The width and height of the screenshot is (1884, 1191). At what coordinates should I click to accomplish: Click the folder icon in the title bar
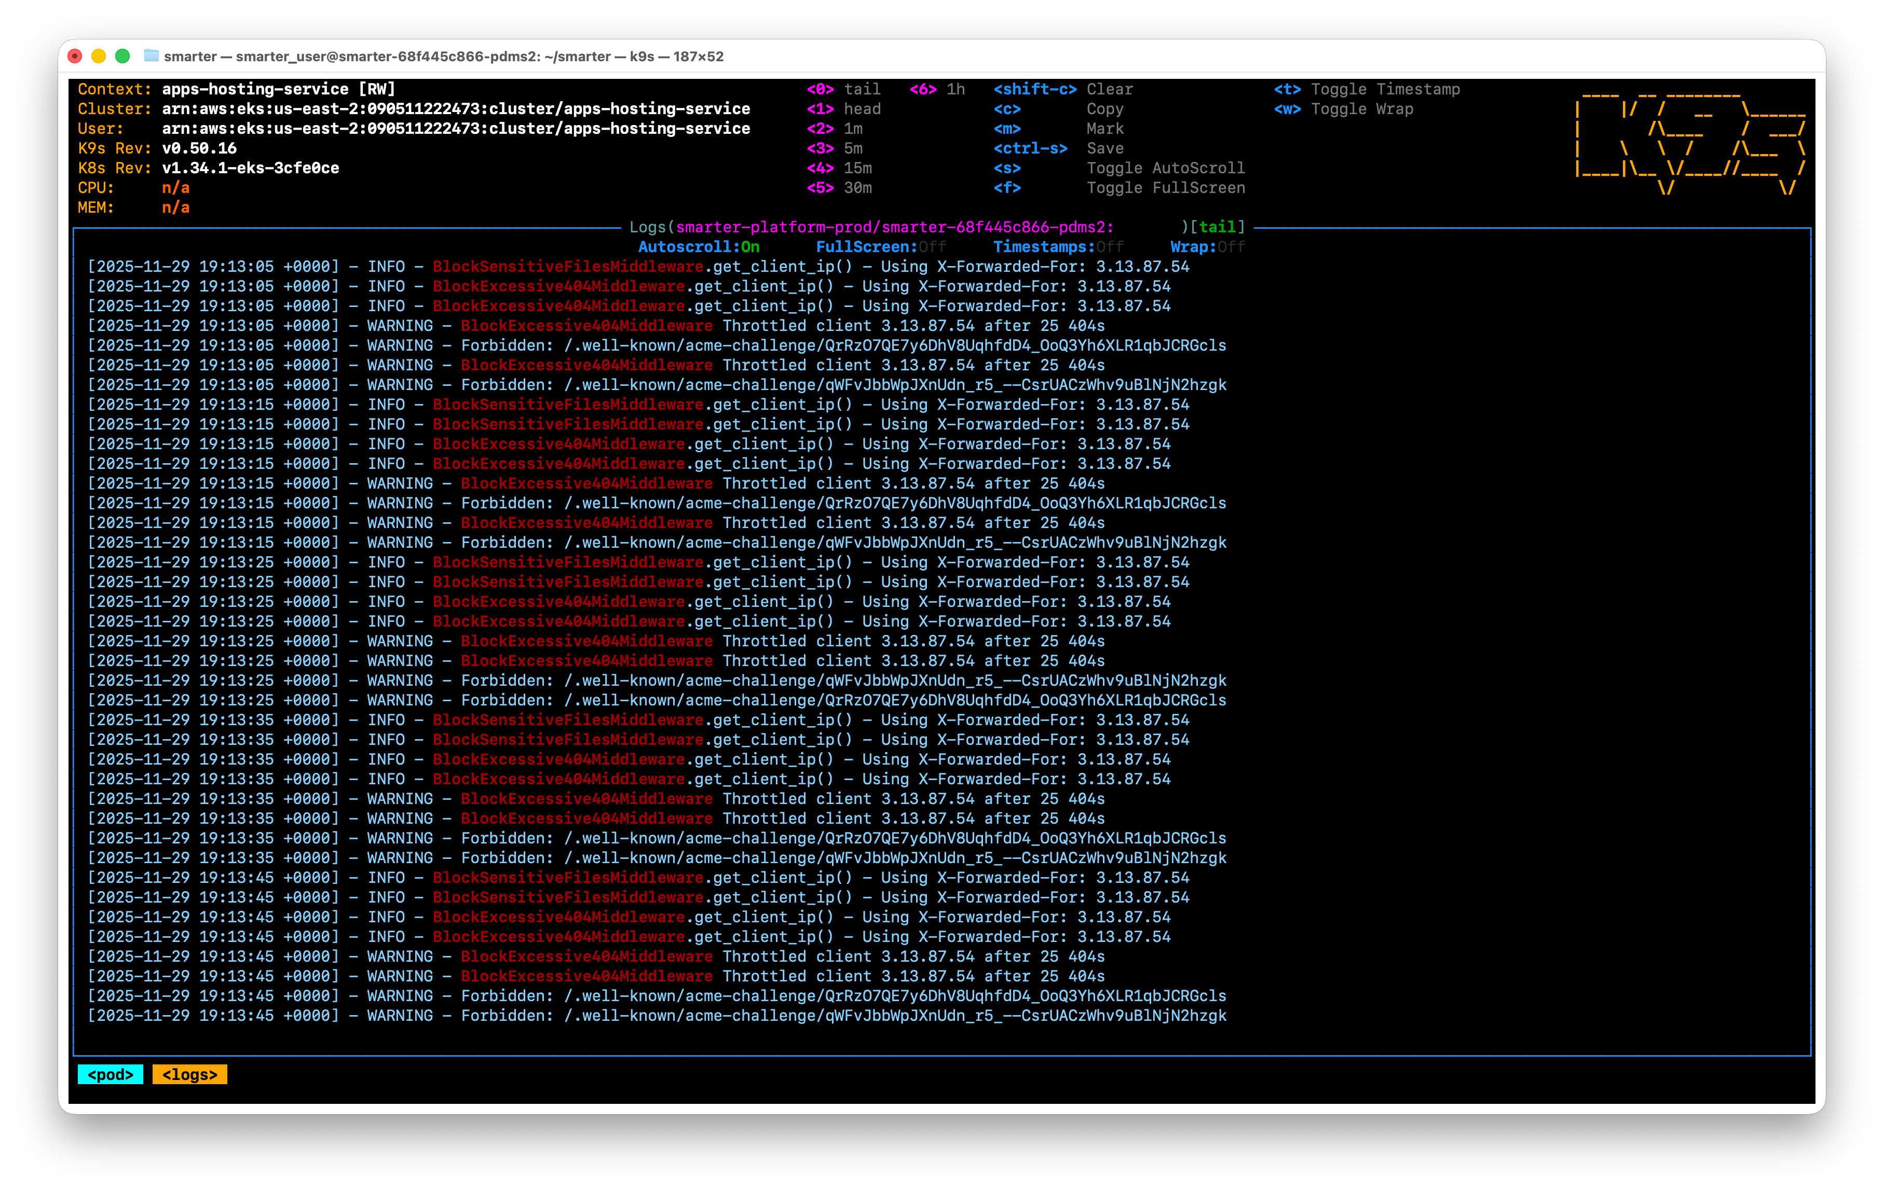coord(151,56)
